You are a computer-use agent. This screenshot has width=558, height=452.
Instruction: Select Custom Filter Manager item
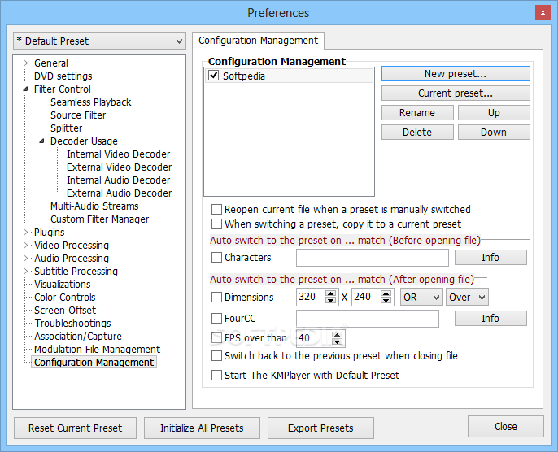[x=99, y=219]
